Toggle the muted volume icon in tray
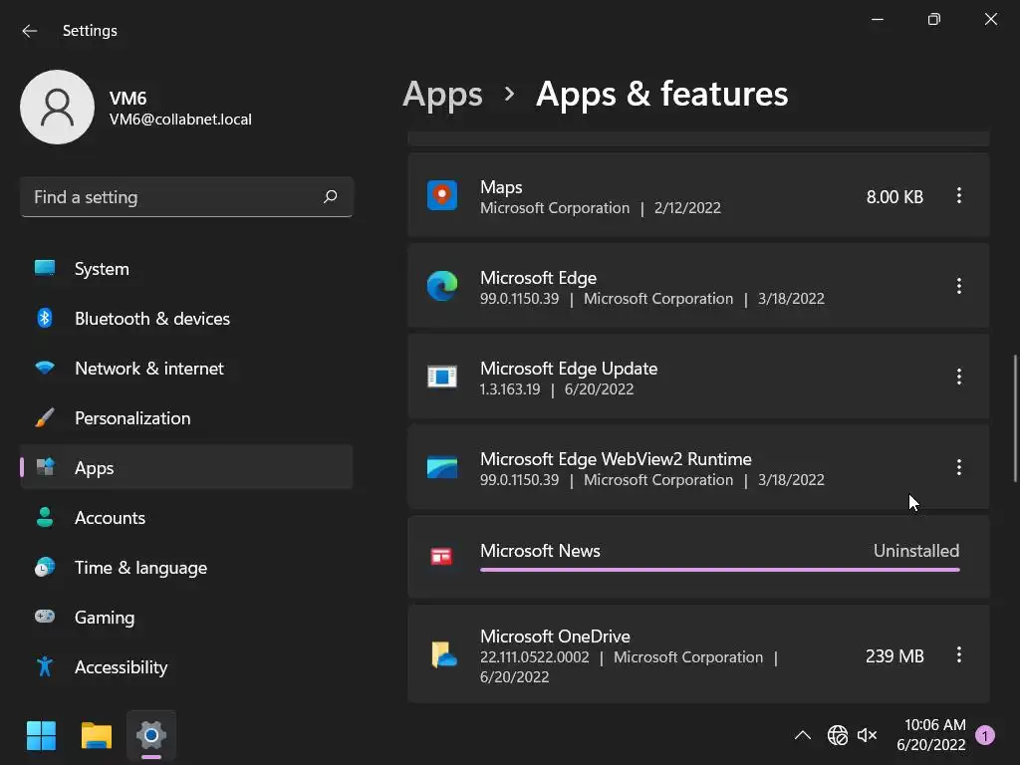 [x=868, y=736]
